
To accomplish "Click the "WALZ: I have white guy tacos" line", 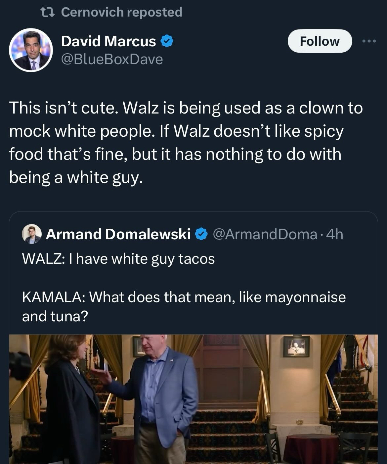I will 118,258.
